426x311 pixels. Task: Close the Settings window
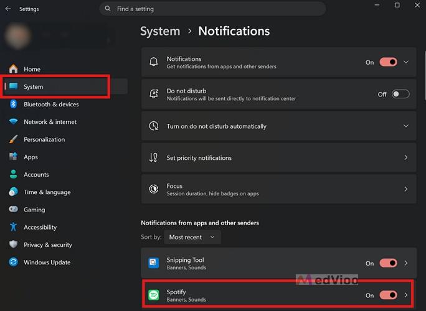pos(417,5)
